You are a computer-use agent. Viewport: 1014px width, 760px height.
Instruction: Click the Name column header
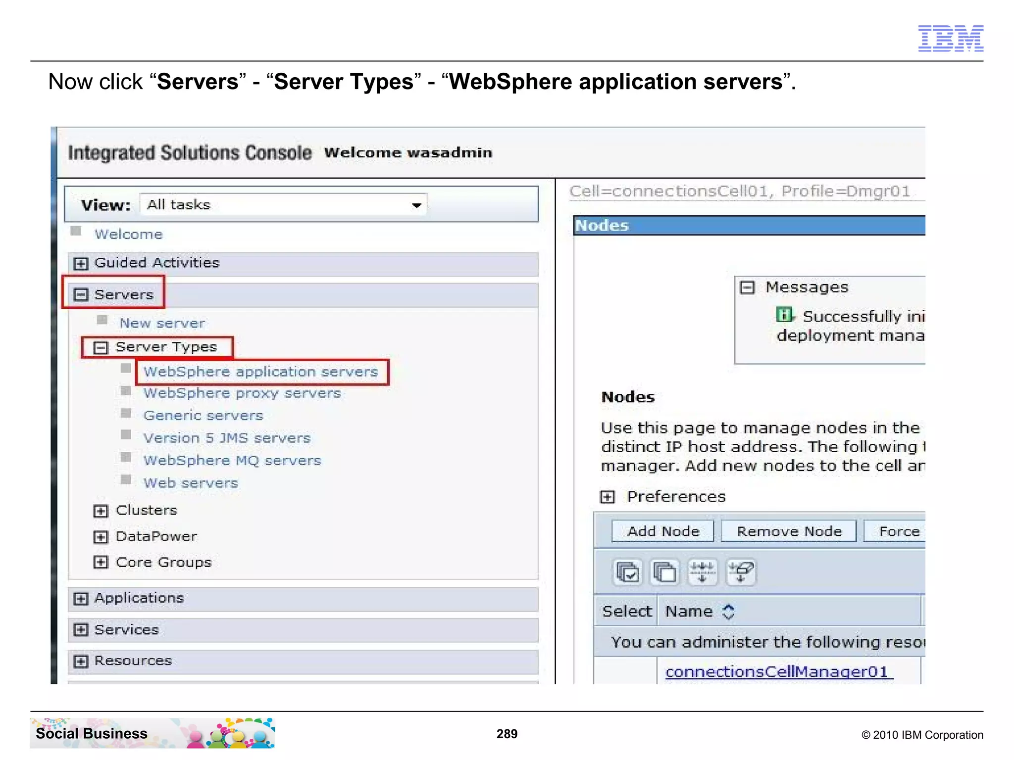pyautogui.click(x=689, y=612)
